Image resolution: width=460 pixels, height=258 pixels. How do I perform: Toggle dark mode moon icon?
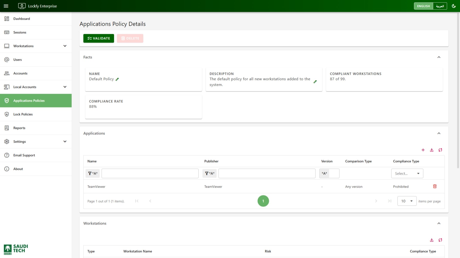[x=454, y=6]
